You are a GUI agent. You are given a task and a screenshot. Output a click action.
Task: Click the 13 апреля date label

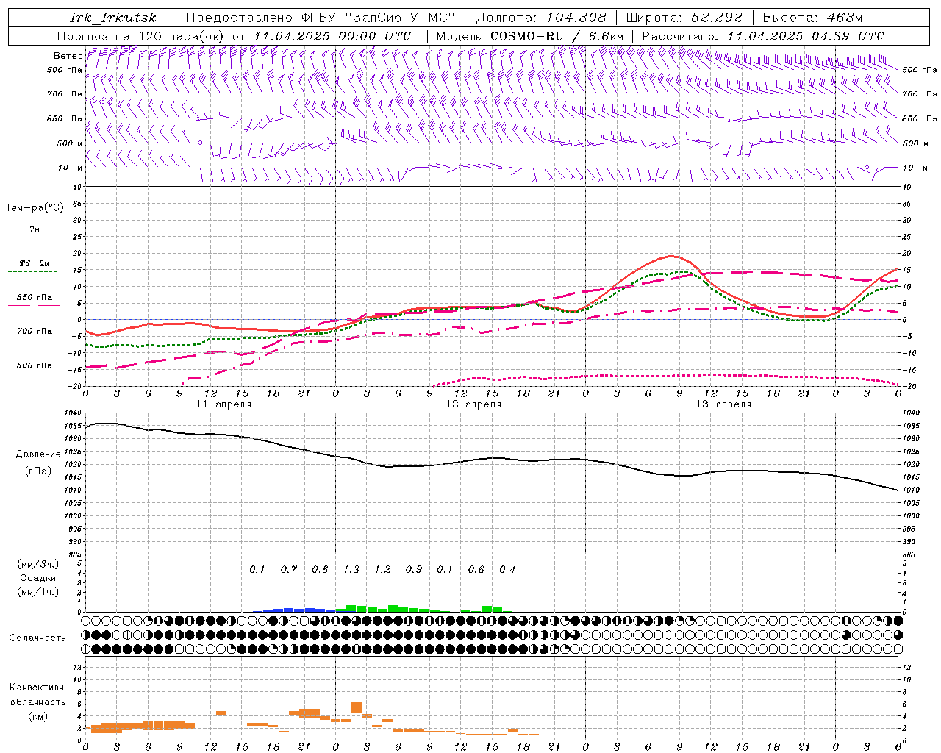(723, 404)
